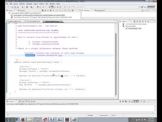Open Internet Explorer from the taskbar
162x122 pixels.
click(16, 120)
